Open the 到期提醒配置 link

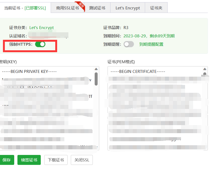pyautogui.click(x=151, y=44)
